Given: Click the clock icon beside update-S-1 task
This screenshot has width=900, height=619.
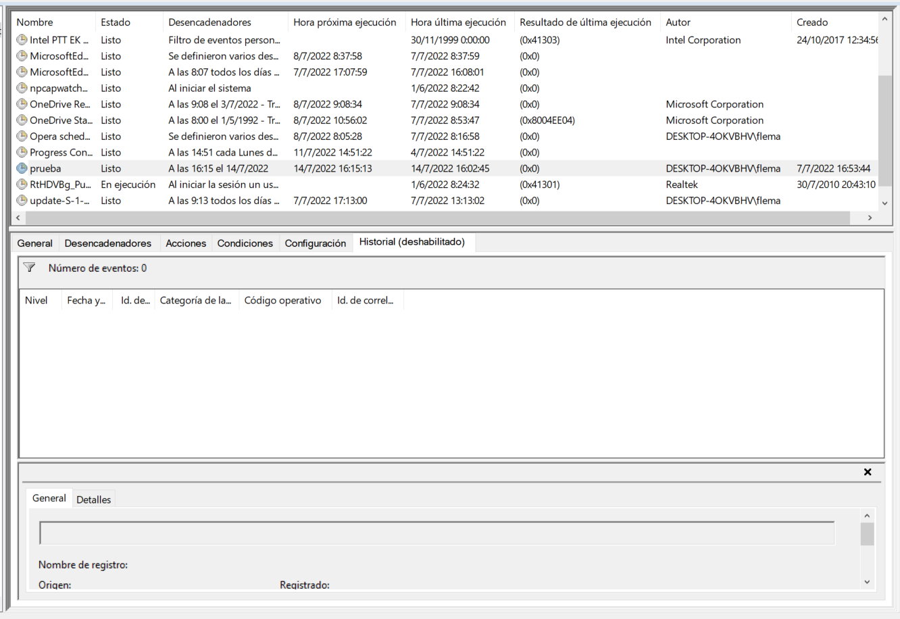Looking at the screenshot, I should [21, 200].
